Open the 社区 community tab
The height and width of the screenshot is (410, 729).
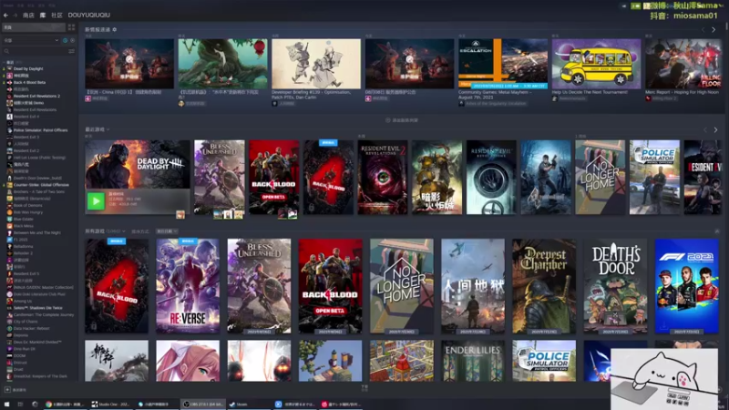pyautogui.click(x=56, y=15)
